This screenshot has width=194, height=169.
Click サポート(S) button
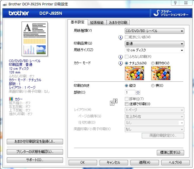point(35,160)
